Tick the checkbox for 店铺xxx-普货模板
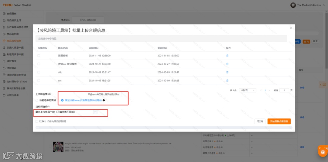This screenshot has width=328, height=162. tap(39, 64)
